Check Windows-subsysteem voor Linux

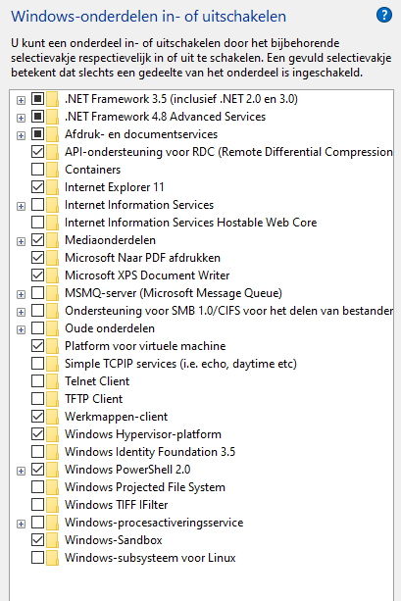tap(37, 557)
